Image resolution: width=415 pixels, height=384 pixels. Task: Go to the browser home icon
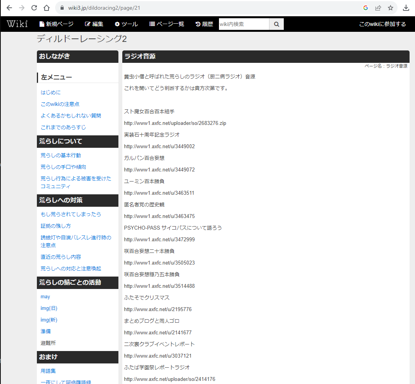[47, 8]
